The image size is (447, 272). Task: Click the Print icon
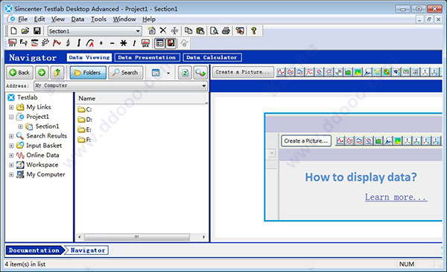[x=226, y=30]
